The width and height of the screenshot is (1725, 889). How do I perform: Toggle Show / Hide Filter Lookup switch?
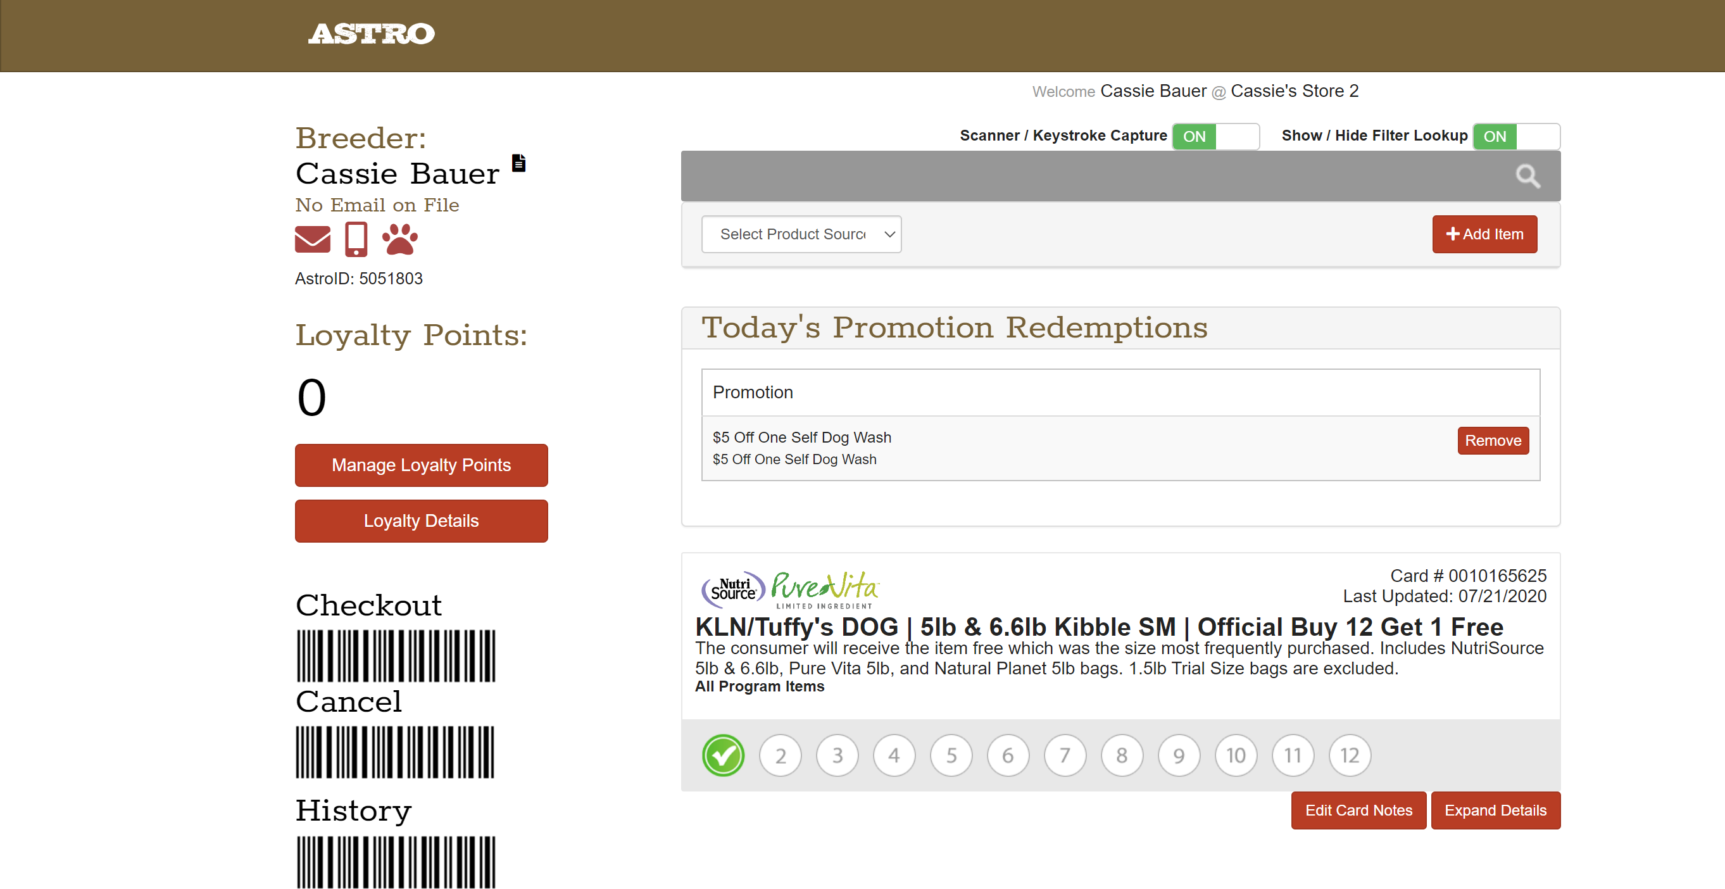[1515, 136]
